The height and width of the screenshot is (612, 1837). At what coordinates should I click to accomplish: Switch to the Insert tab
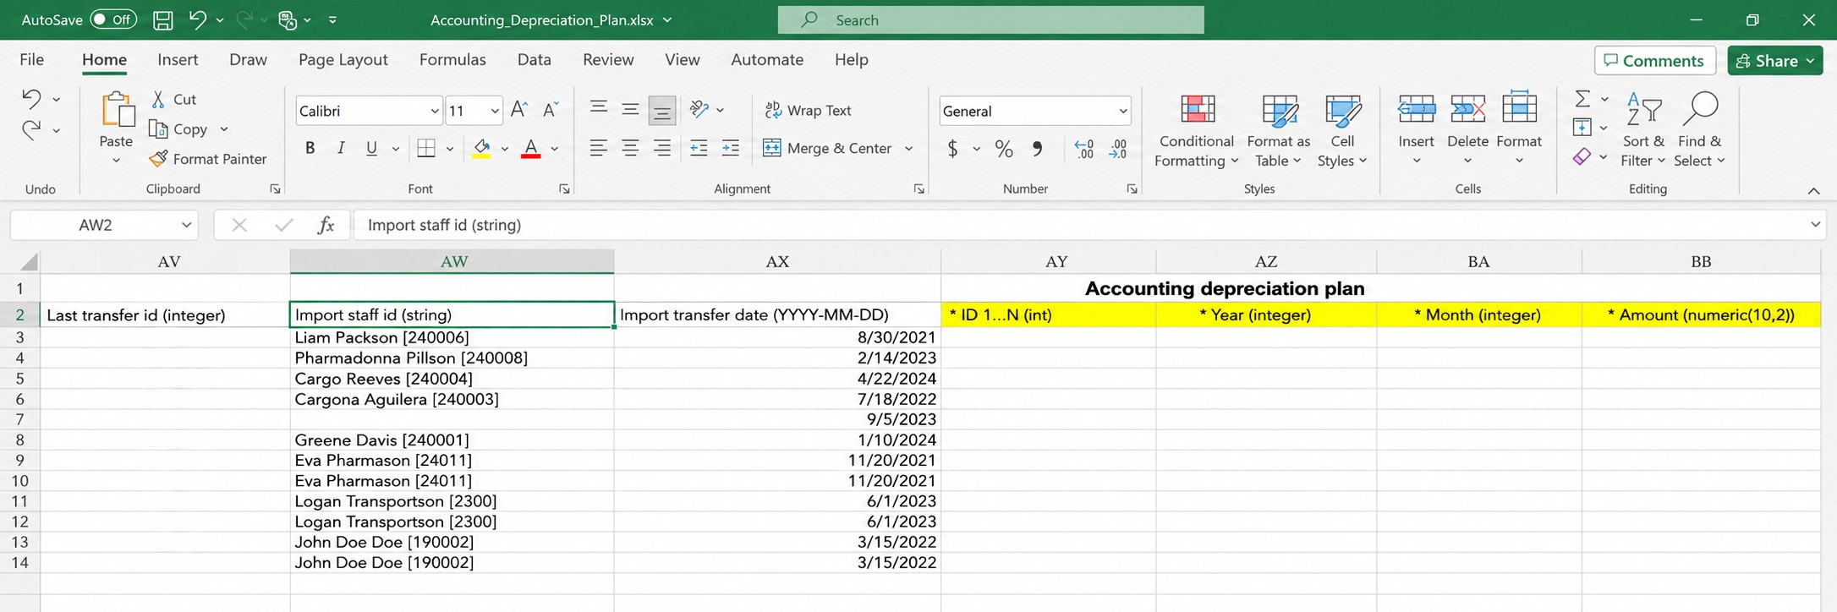tap(178, 59)
